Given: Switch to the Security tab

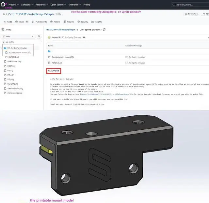Looking at the screenshot, I should (x=83, y=22).
